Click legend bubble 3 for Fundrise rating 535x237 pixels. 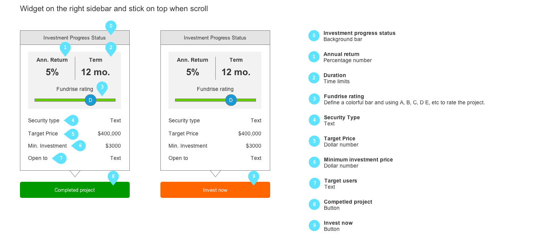point(314,99)
